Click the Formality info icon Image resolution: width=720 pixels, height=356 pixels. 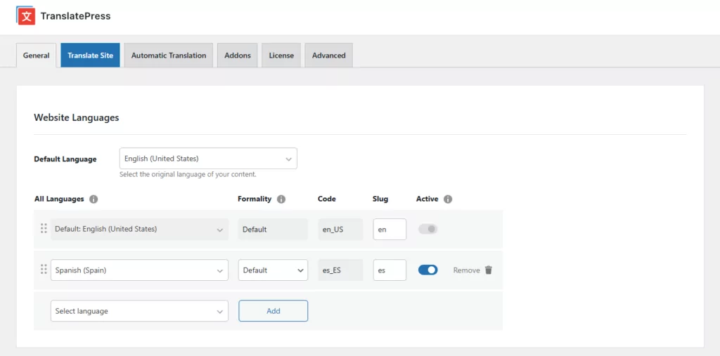[281, 199]
